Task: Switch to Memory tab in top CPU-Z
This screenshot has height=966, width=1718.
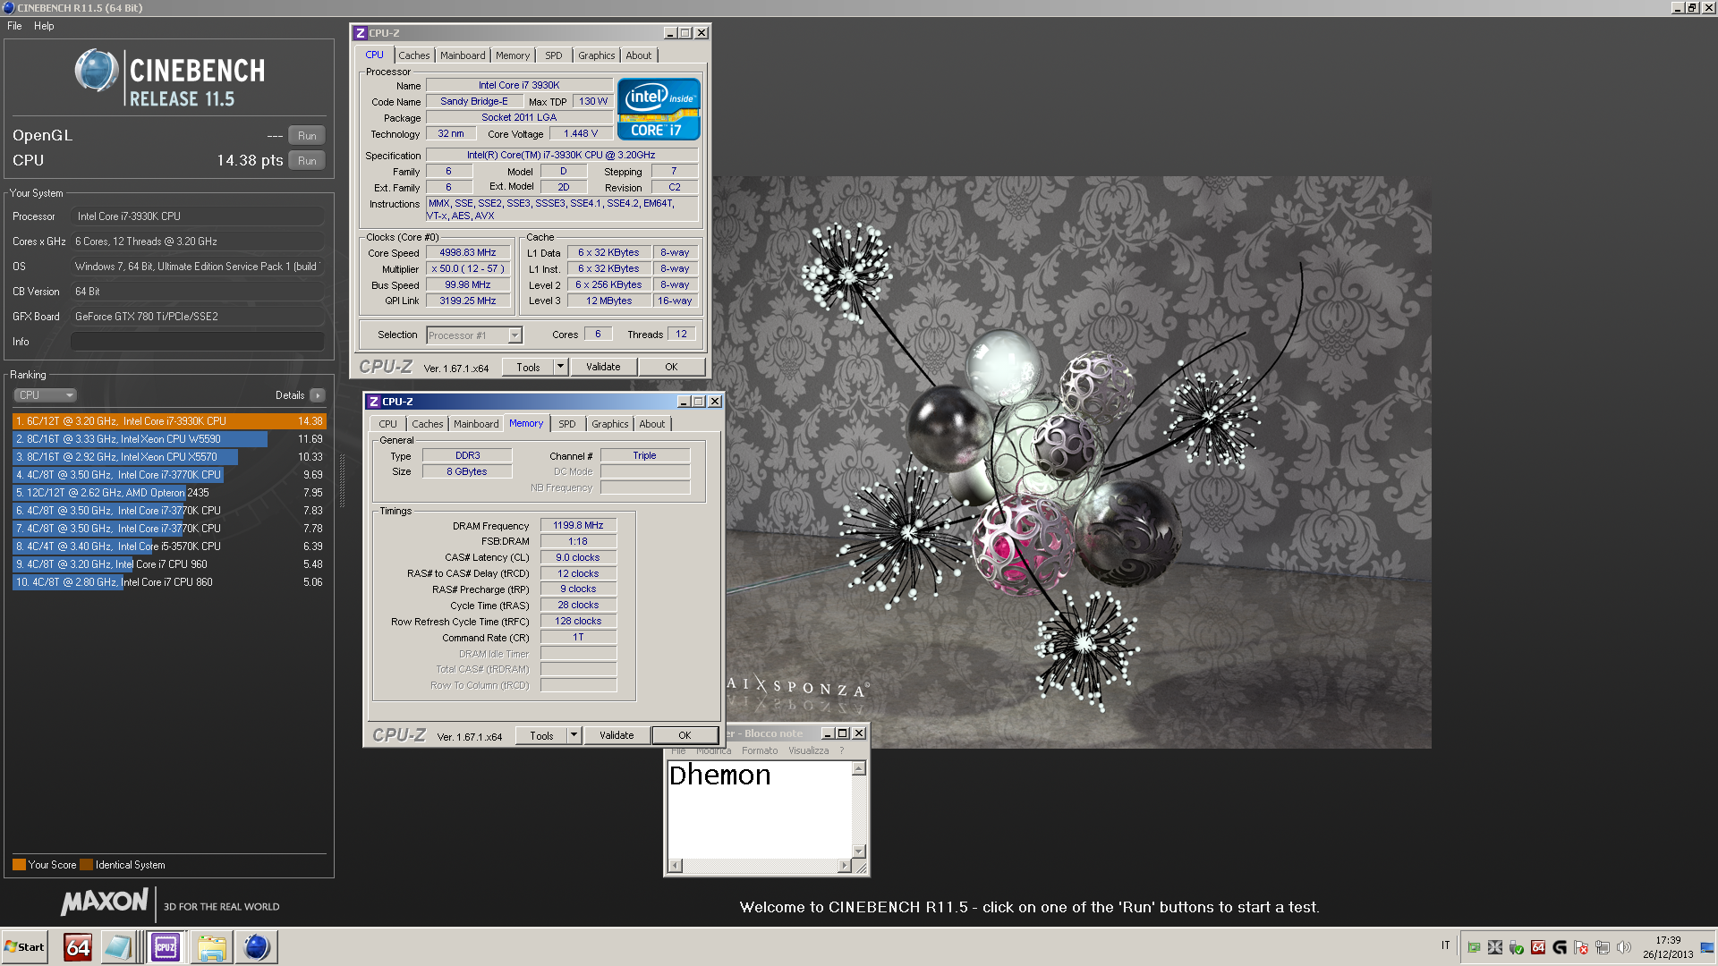Action: (513, 55)
